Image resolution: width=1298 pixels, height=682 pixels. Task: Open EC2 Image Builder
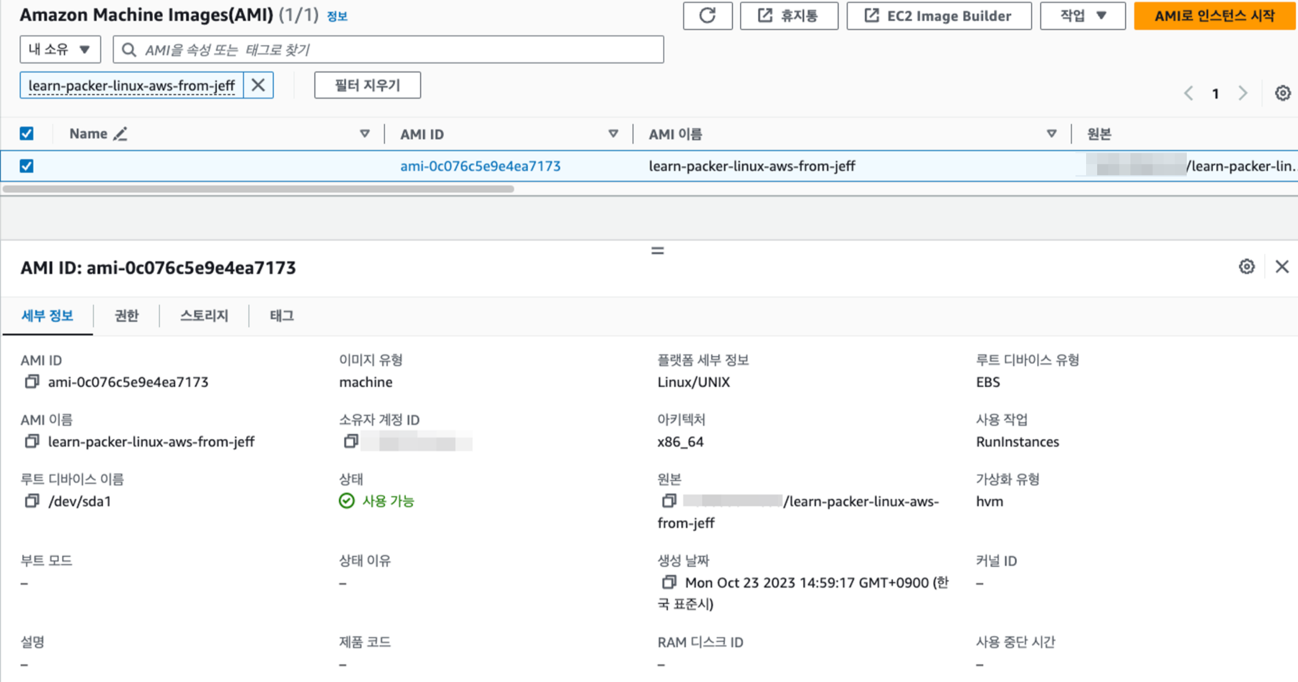pyautogui.click(x=939, y=16)
